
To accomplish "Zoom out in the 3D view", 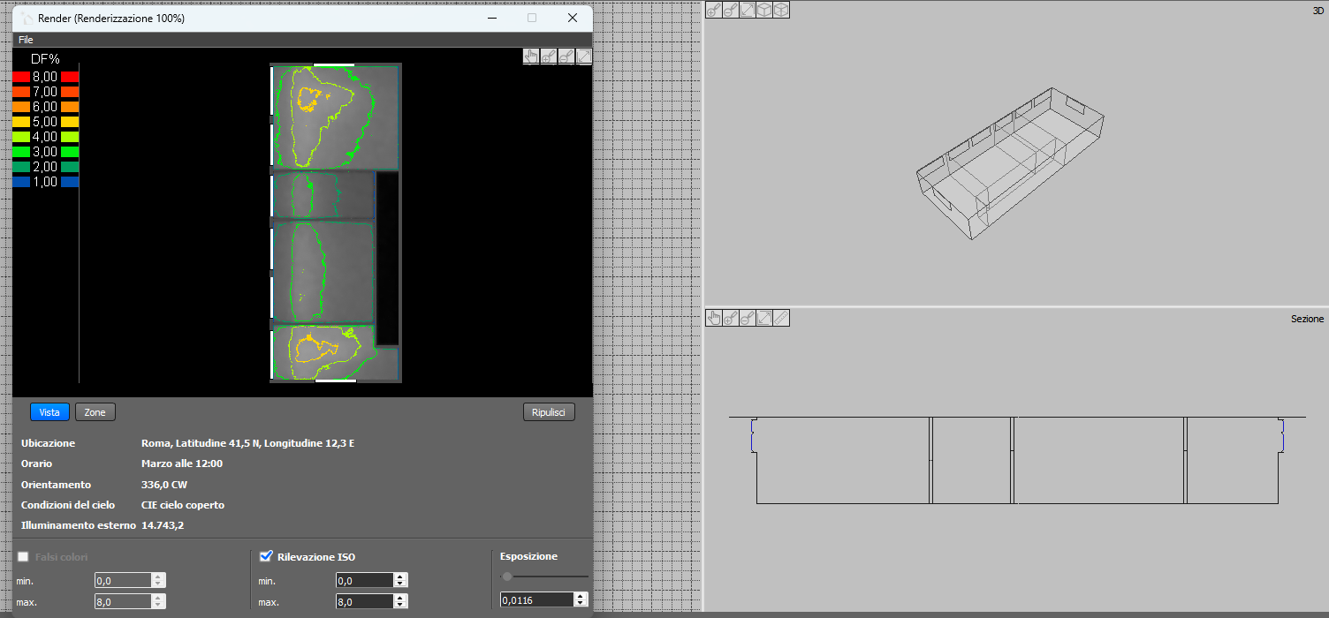I will pos(730,10).
